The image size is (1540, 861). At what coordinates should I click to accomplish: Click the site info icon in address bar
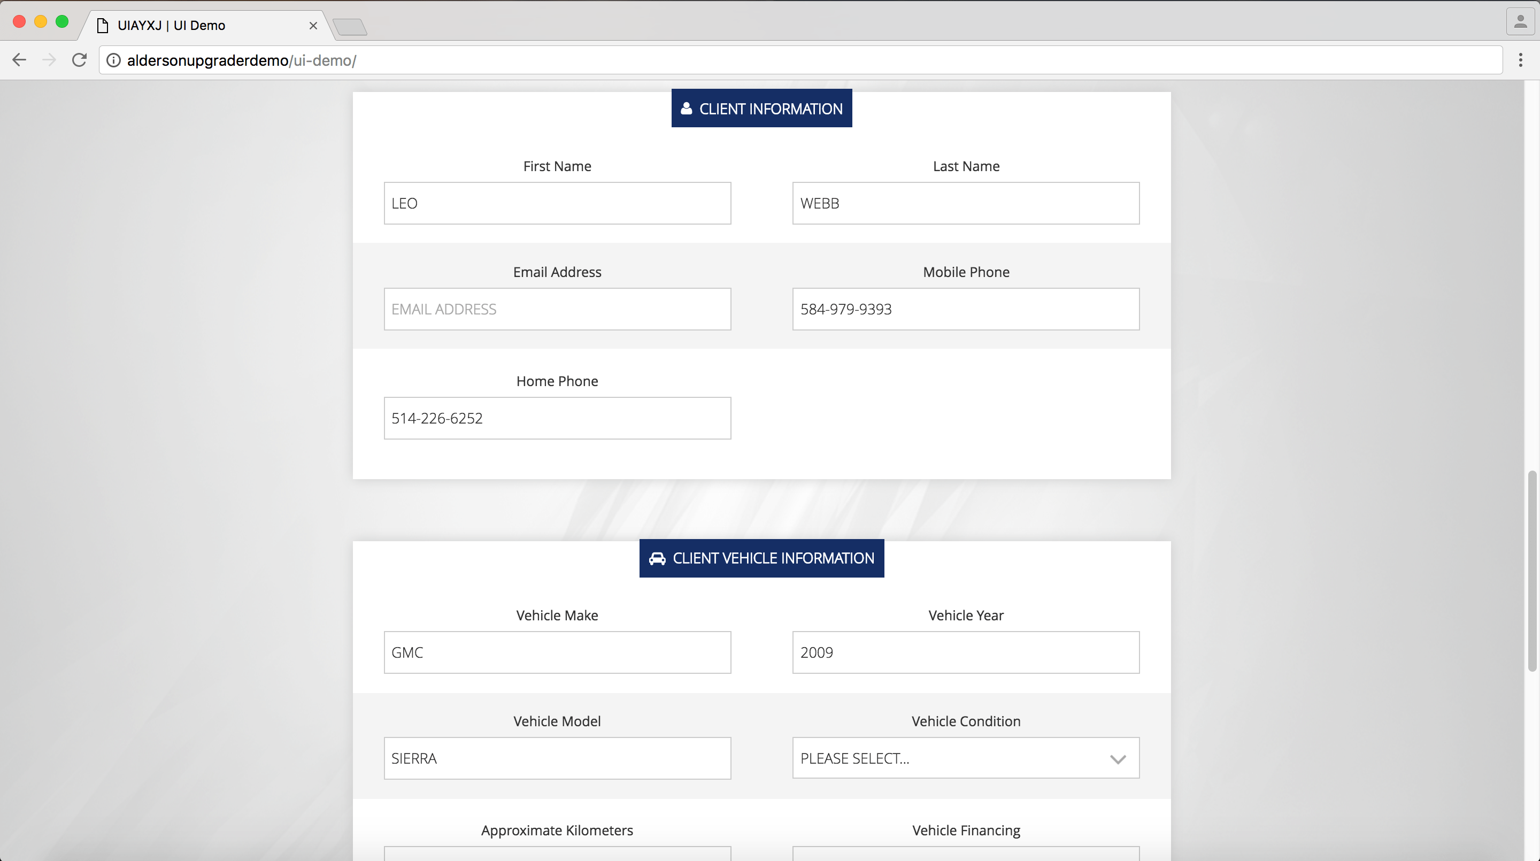[113, 60]
